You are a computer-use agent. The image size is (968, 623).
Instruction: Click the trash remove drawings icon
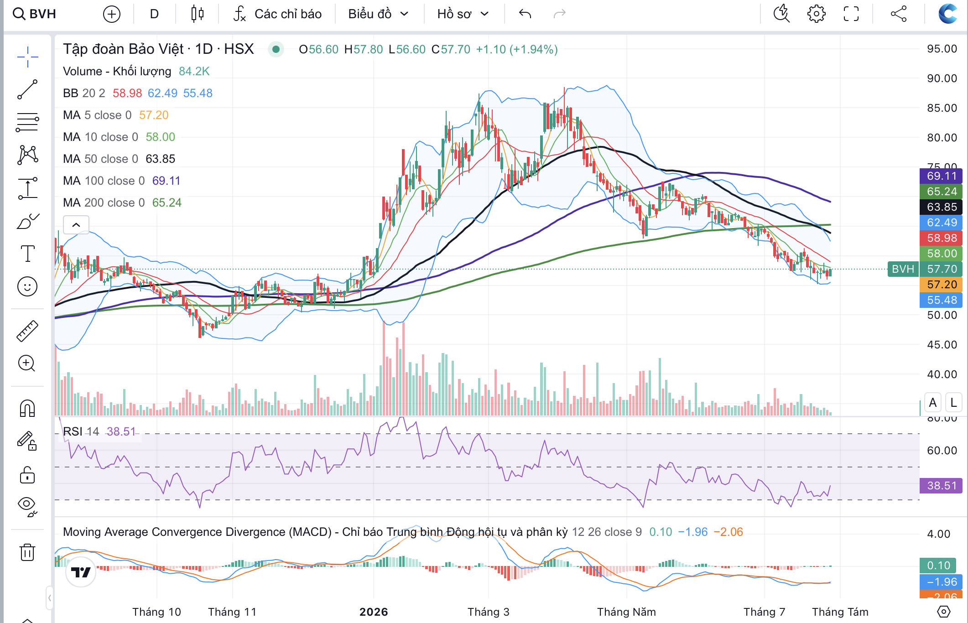27,552
